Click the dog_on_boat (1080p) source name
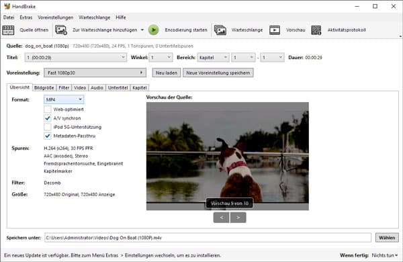Screen dimensions: 403x262 coord(47,46)
